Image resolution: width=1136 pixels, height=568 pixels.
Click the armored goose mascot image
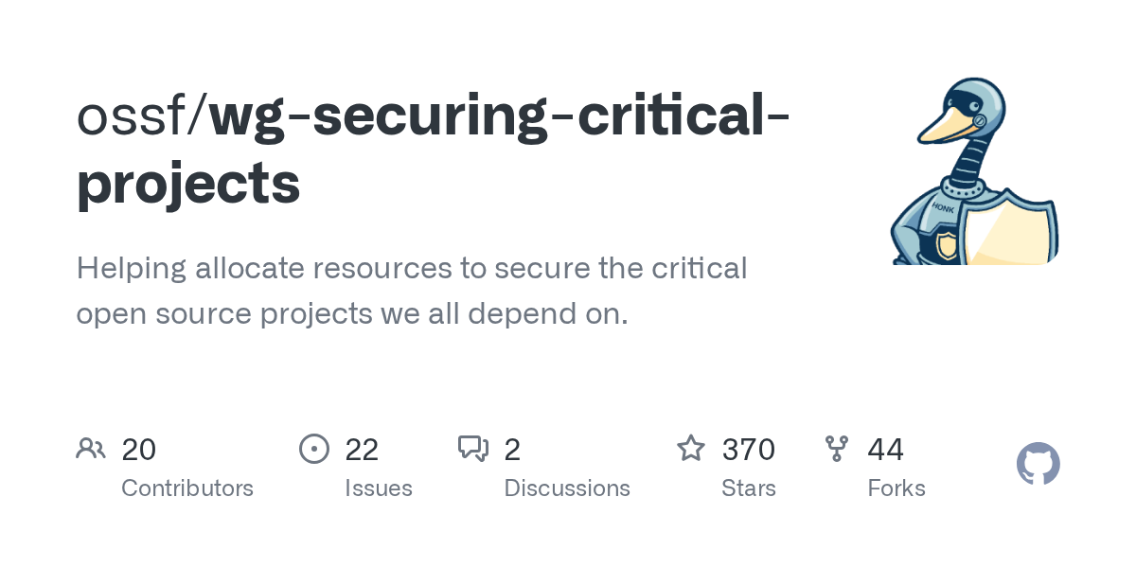pyautogui.click(x=974, y=170)
